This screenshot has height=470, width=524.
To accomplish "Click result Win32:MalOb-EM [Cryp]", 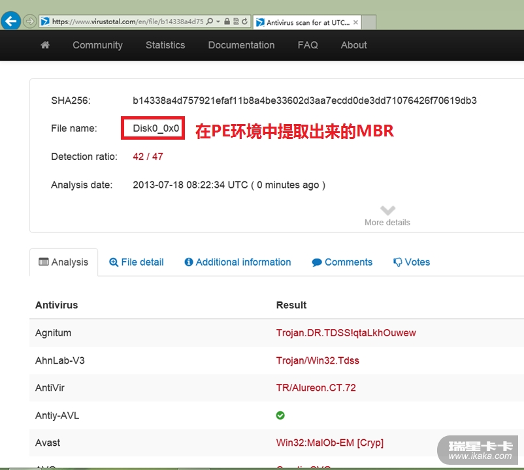I will click(329, 443).
